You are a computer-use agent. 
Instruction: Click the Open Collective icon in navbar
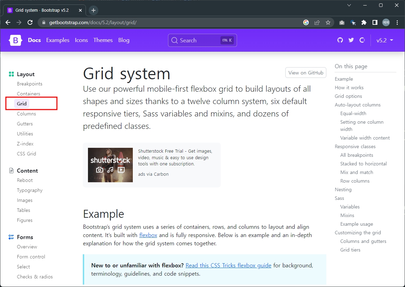click(362, 40)
